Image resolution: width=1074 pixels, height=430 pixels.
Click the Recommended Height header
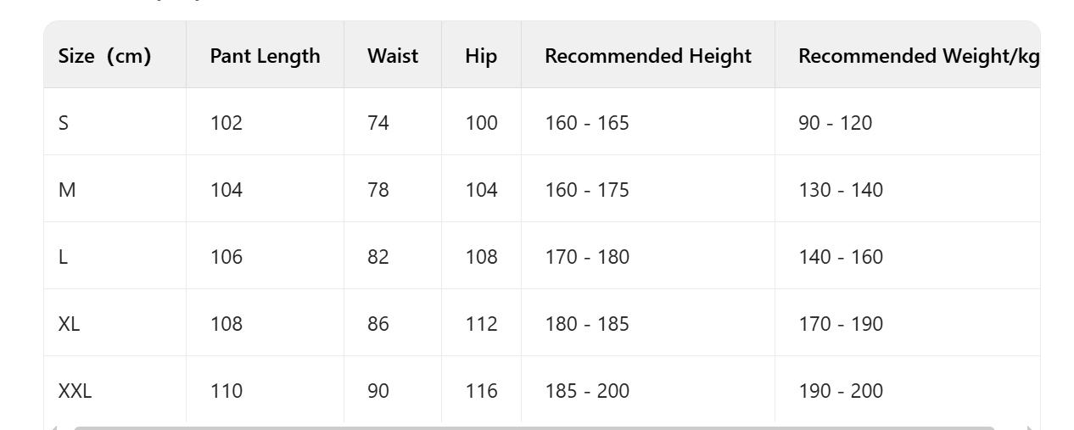pos(647,56)
